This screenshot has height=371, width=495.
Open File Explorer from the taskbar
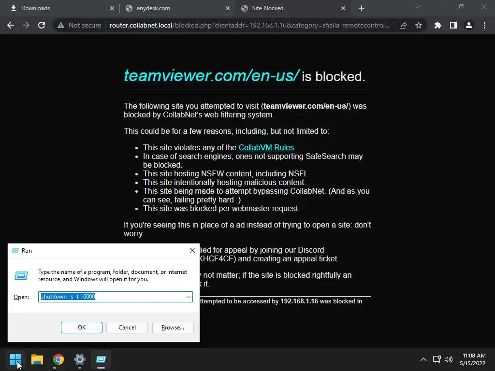37,359
